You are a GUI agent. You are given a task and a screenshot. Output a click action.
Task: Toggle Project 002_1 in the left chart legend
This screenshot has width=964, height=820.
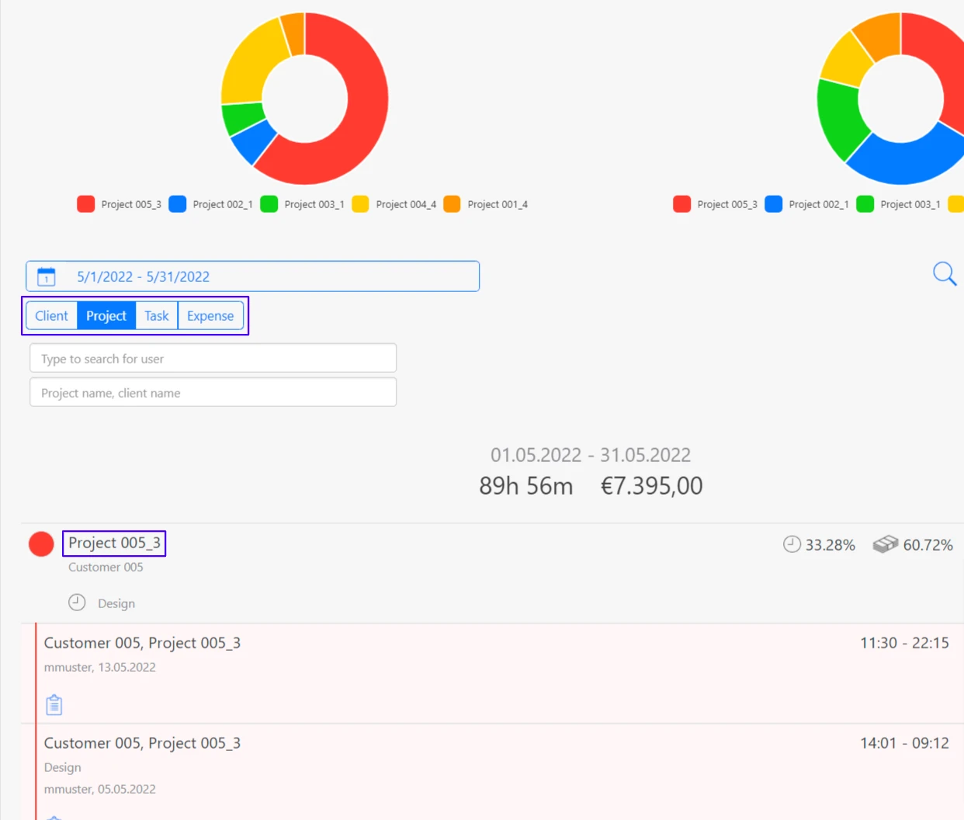(221, 204)
